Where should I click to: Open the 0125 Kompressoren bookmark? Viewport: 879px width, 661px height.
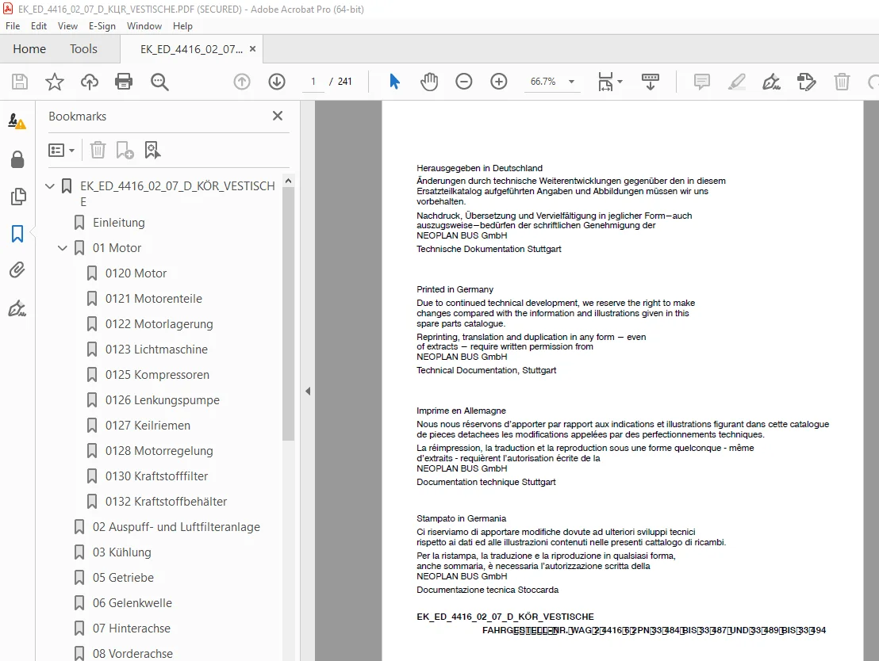[x=158, y=375]
